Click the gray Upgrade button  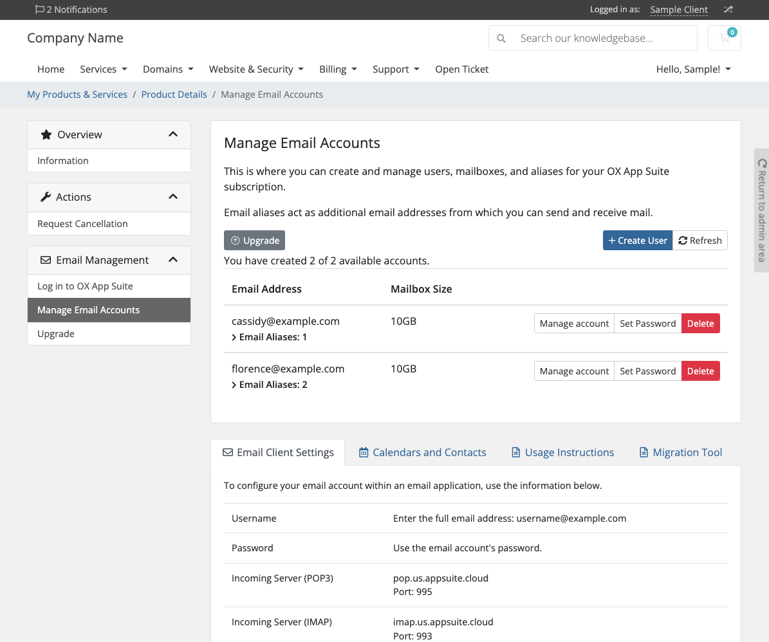[x=255, y=241]
